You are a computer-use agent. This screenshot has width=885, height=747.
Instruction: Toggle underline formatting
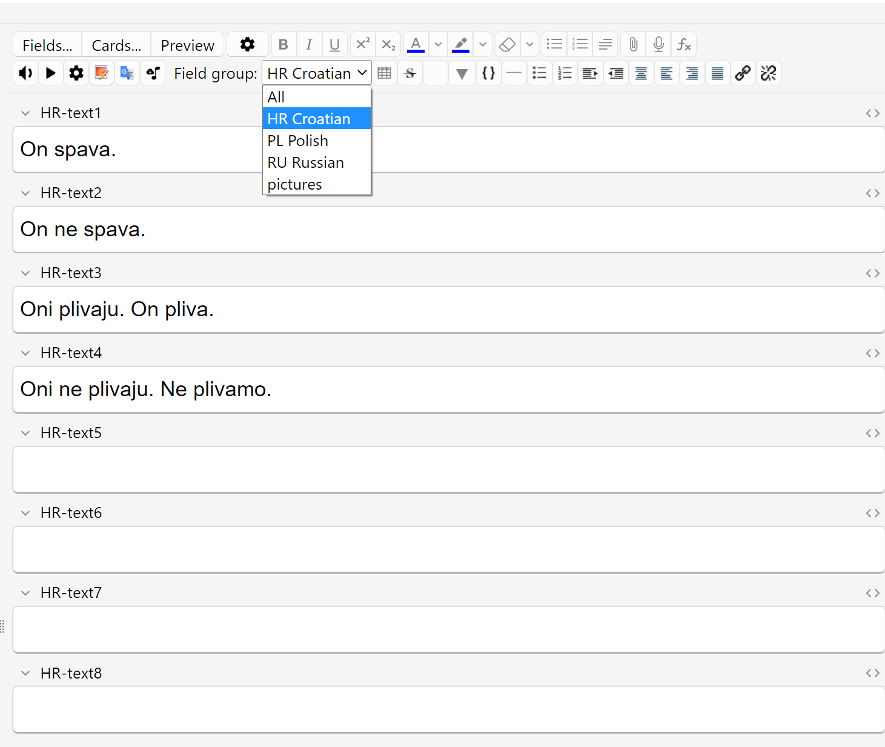click(334, 44)
